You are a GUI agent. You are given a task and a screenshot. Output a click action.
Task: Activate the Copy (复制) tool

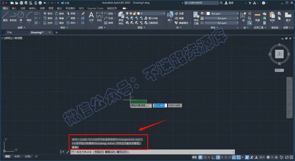point(48,18)
